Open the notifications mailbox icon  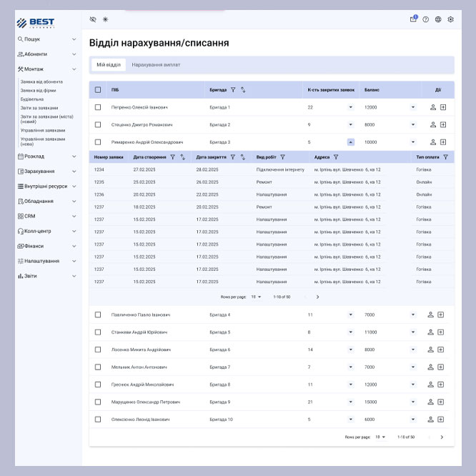(413, 19)
